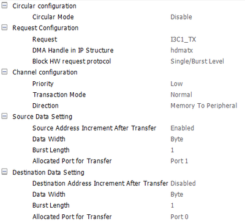The height and width of the screenshot is (221, 245).
Task: Change source allocated Port 1 value
Action: 179,161
